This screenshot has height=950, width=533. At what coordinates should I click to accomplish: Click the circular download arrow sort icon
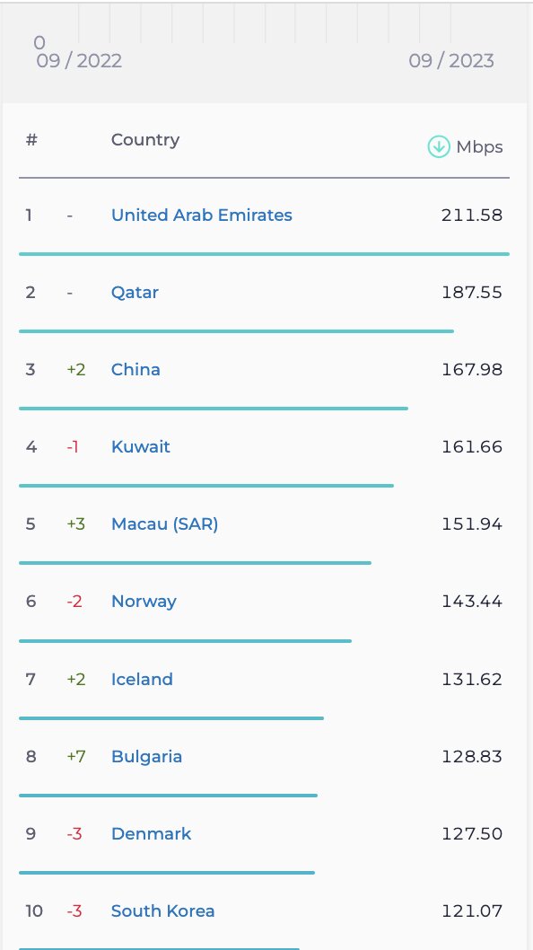pyautogui.click(x=439, y=145)
